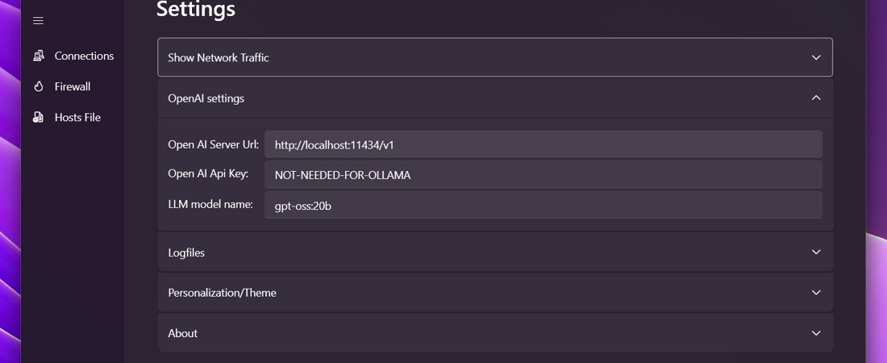The image size is (887, 363).
Task: Click the Connections sidebar icon
Action: tap(39, 56)
